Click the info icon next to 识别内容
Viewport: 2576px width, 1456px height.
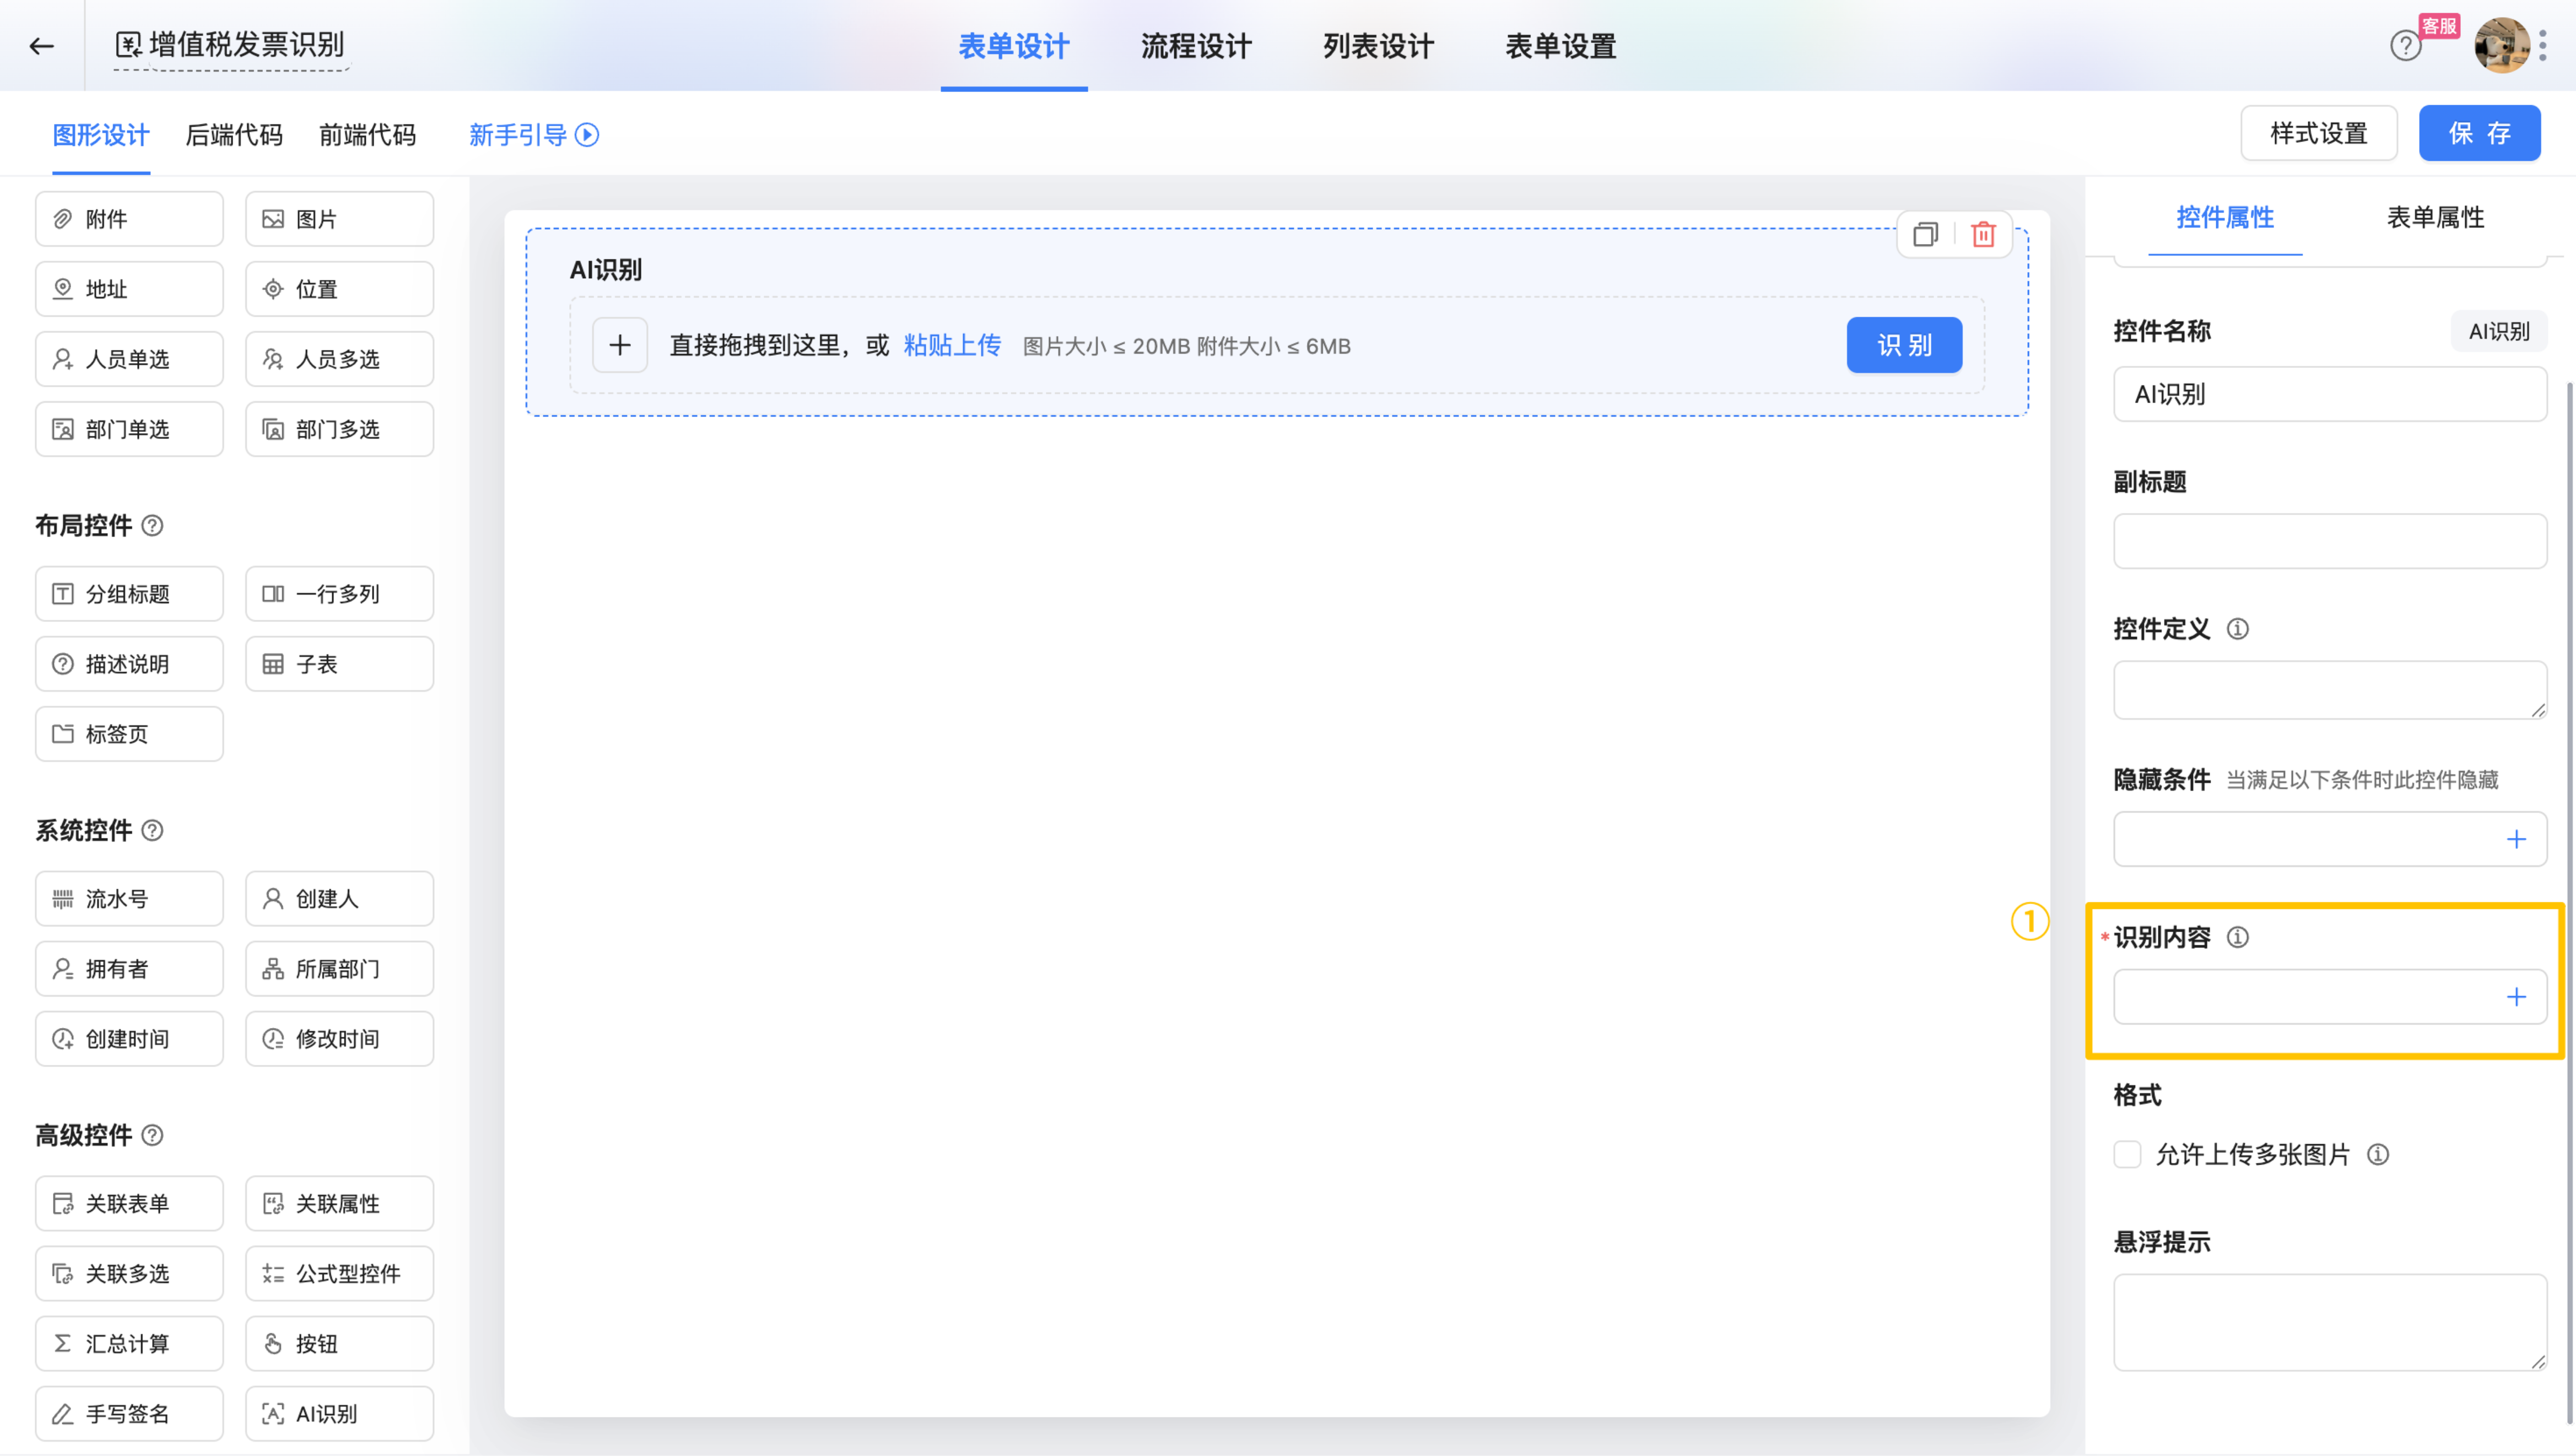pos(2238,937)
